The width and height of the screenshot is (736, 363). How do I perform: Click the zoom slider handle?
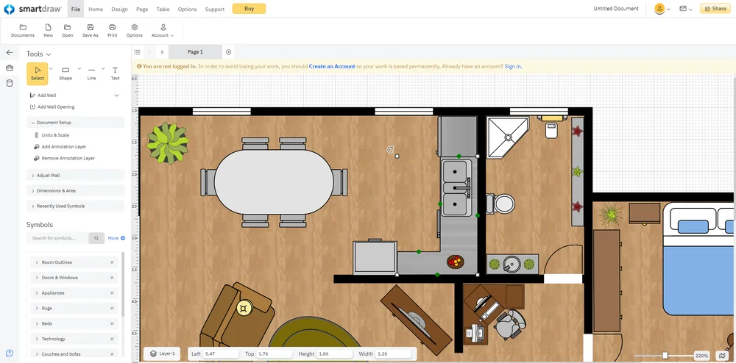tap(665, 356)
